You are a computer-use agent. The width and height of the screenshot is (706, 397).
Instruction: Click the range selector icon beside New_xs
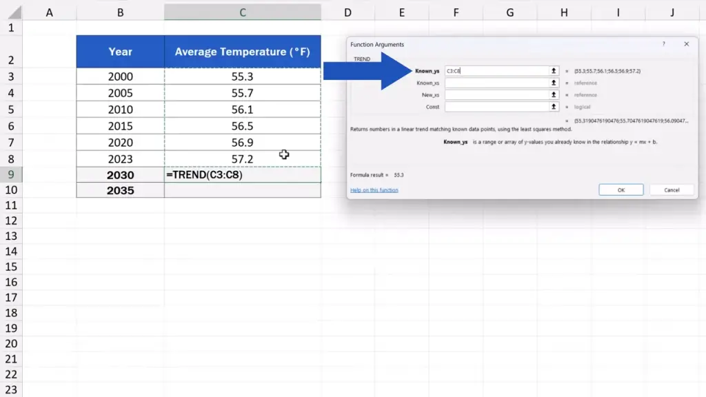coord(553,94)
